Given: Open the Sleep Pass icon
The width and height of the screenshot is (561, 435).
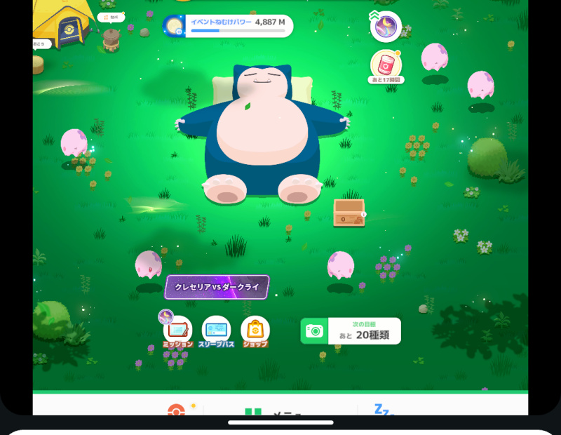Looking at the screenshot, I should [216, 332].
